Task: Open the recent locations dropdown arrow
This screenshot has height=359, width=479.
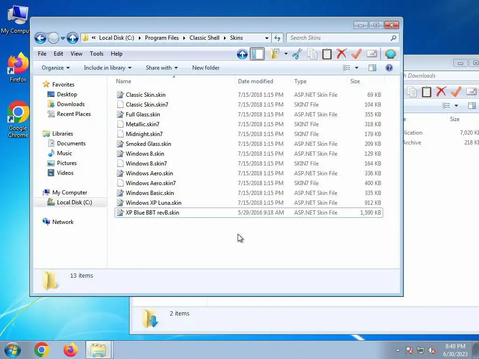Action: [63, 38]
